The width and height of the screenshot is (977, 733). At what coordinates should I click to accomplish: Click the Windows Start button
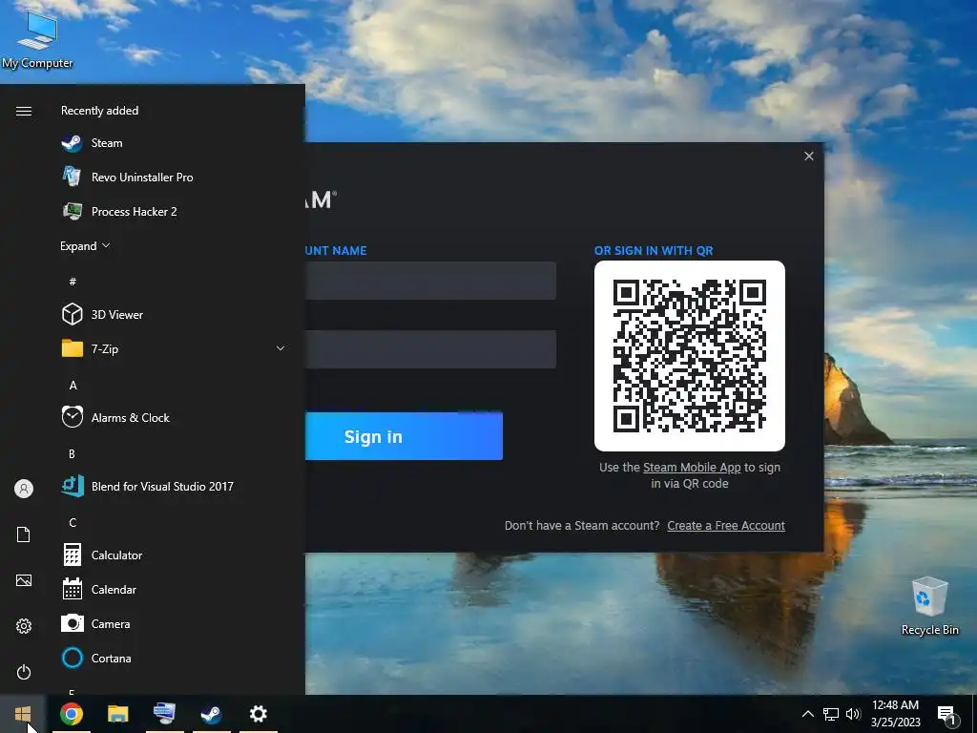click(x=23, y=714)
